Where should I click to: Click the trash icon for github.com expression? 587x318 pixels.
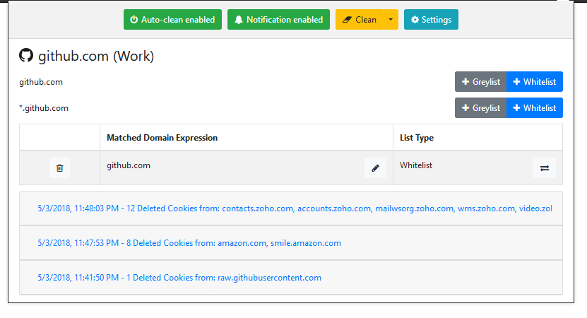[x=59, y=167]
